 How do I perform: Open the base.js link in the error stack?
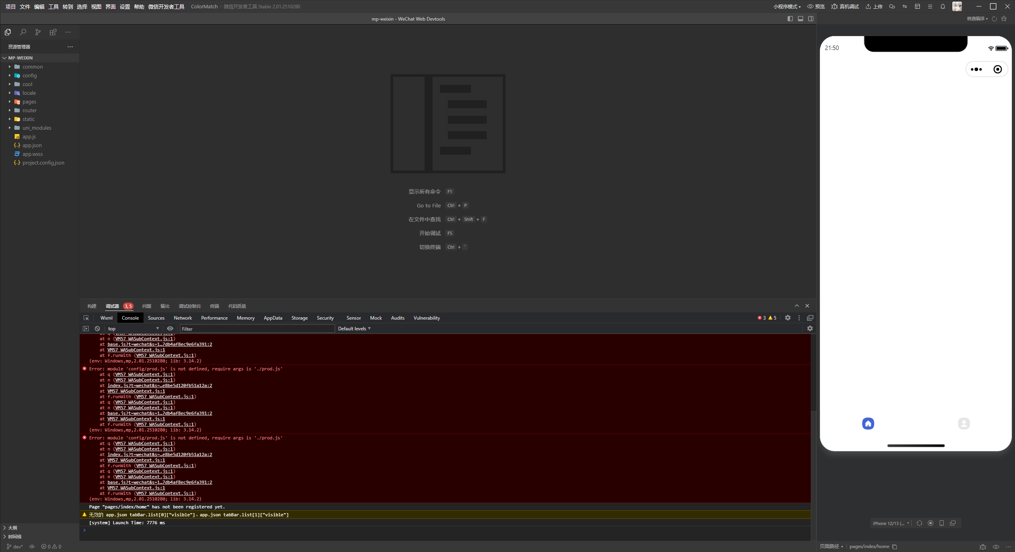click(159, 413)
